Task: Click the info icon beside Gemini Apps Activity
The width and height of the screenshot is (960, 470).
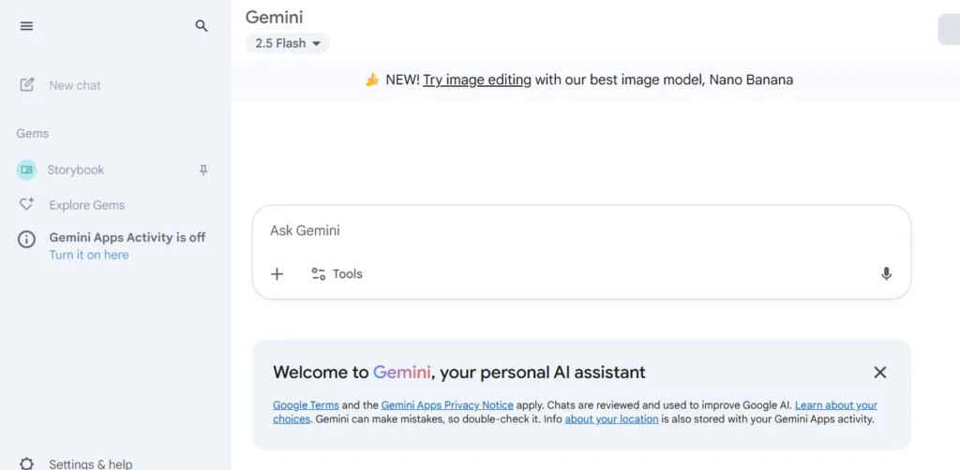Action: click(26, 240)
